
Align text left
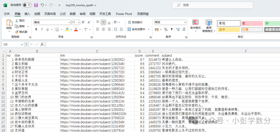pyautogui.click(x=98, y=29)
